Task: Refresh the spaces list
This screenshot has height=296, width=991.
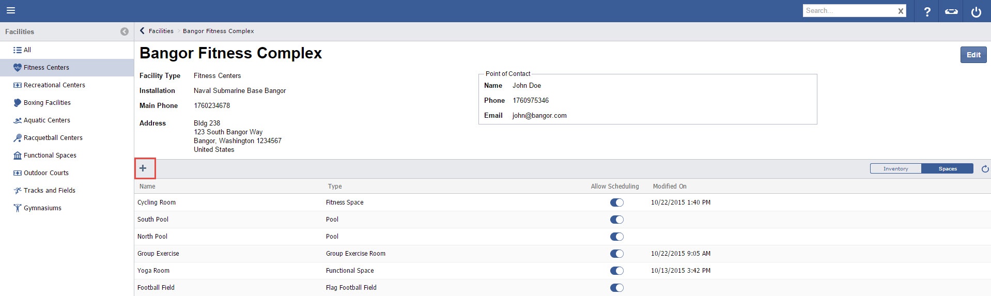Action: (x=985, y=169)
